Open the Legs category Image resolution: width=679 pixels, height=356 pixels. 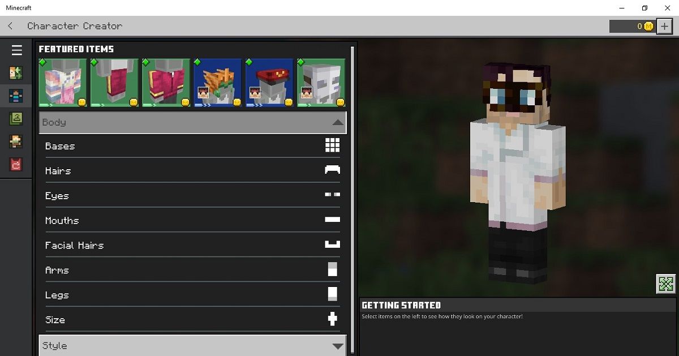192,295
